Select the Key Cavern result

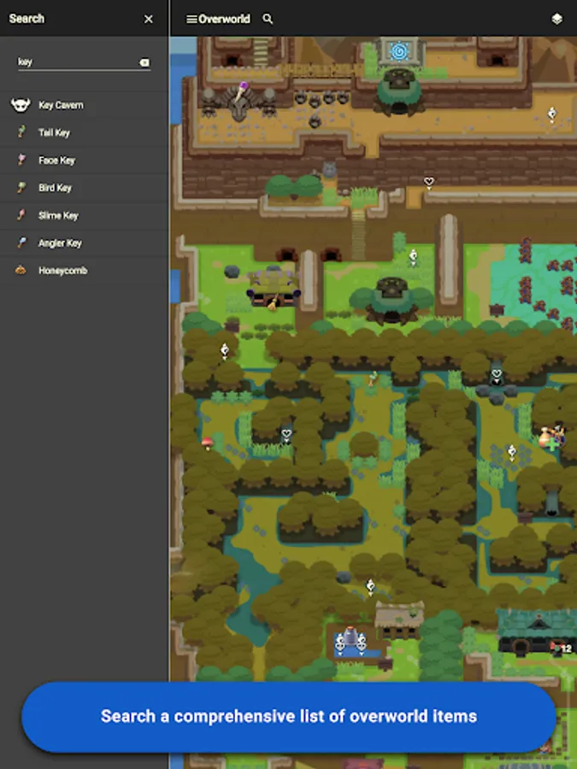[84, 105]
